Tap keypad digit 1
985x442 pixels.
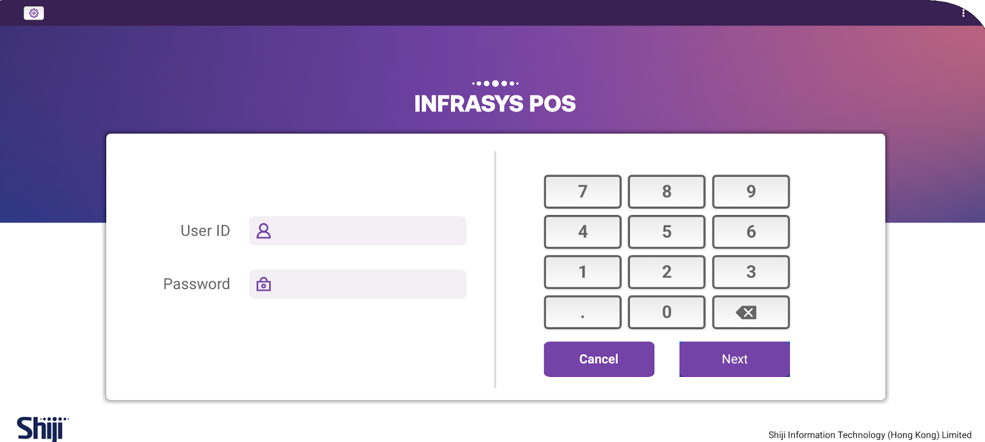click(x=582, y=272)
